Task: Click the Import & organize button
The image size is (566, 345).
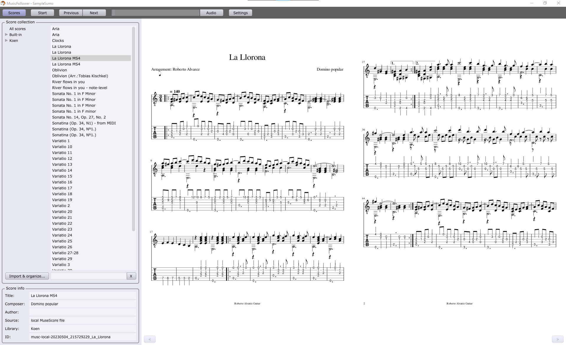Action: pos(27,276)
